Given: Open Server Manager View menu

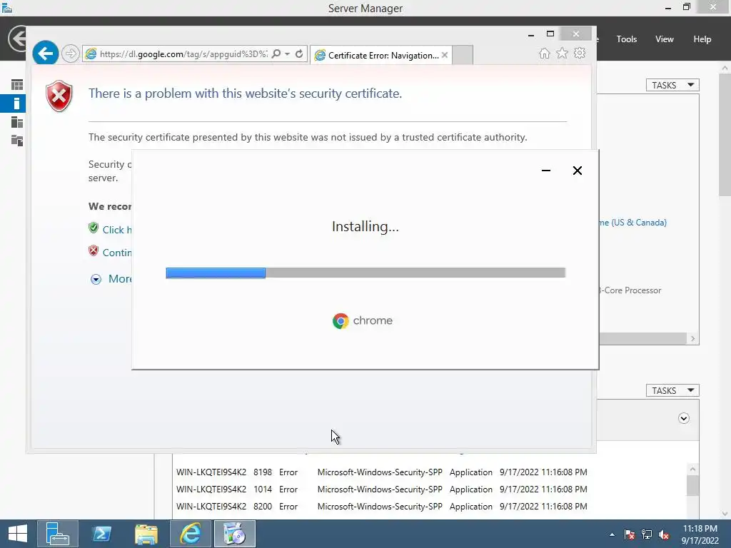Looking at the screenshot, I should 665,39.
